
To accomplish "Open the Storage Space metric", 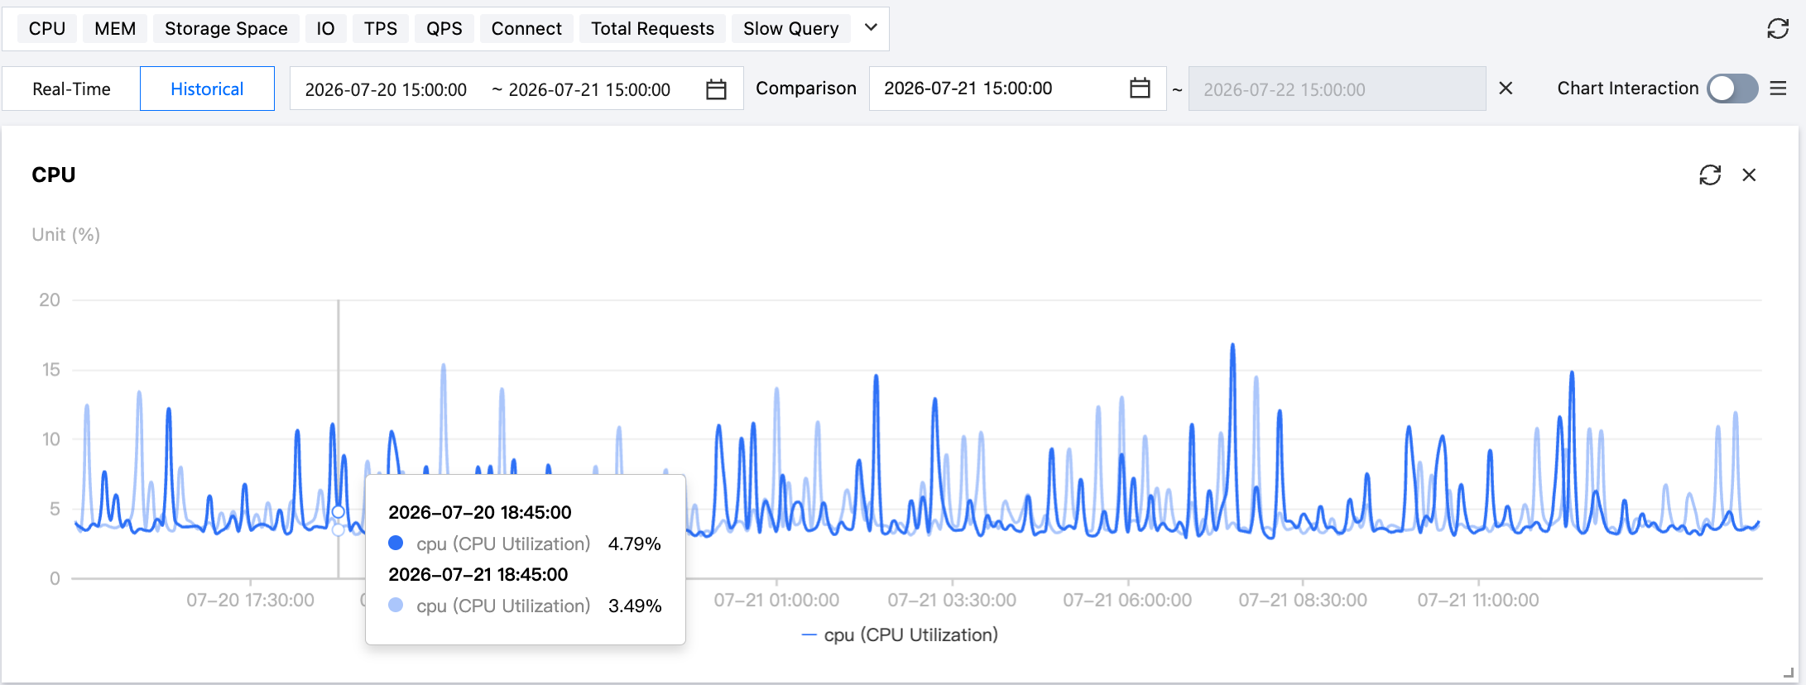I will (x=226, y=29).
